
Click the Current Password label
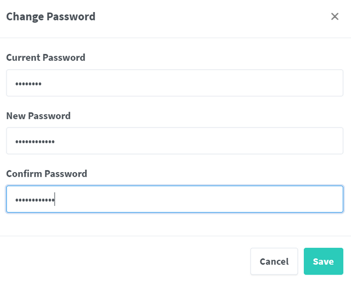46,58
